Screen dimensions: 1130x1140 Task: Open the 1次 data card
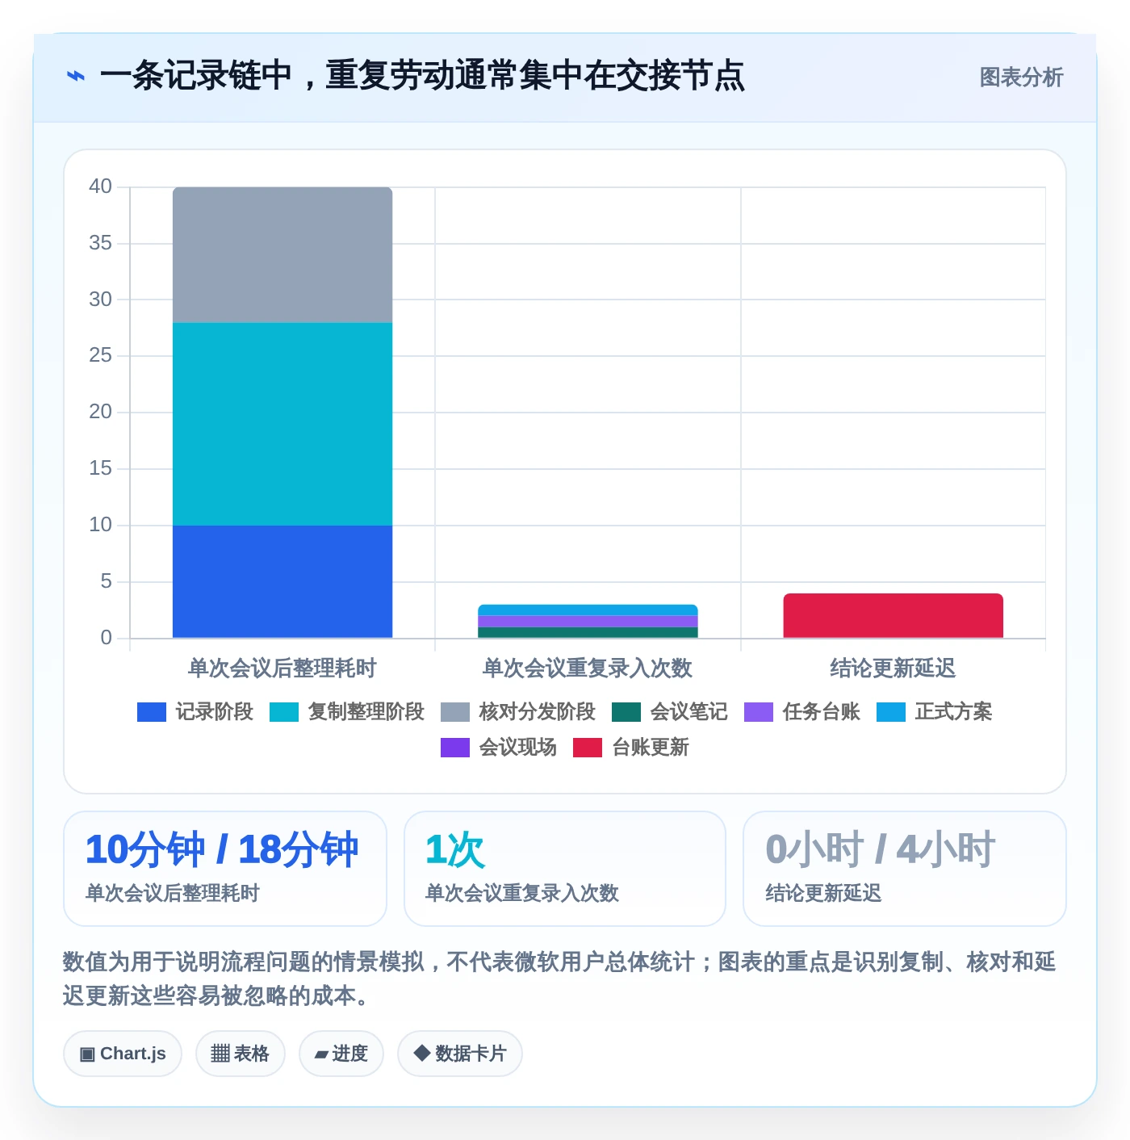tap(565, 869)
